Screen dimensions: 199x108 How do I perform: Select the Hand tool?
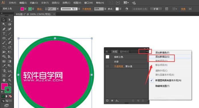point(4,80)
